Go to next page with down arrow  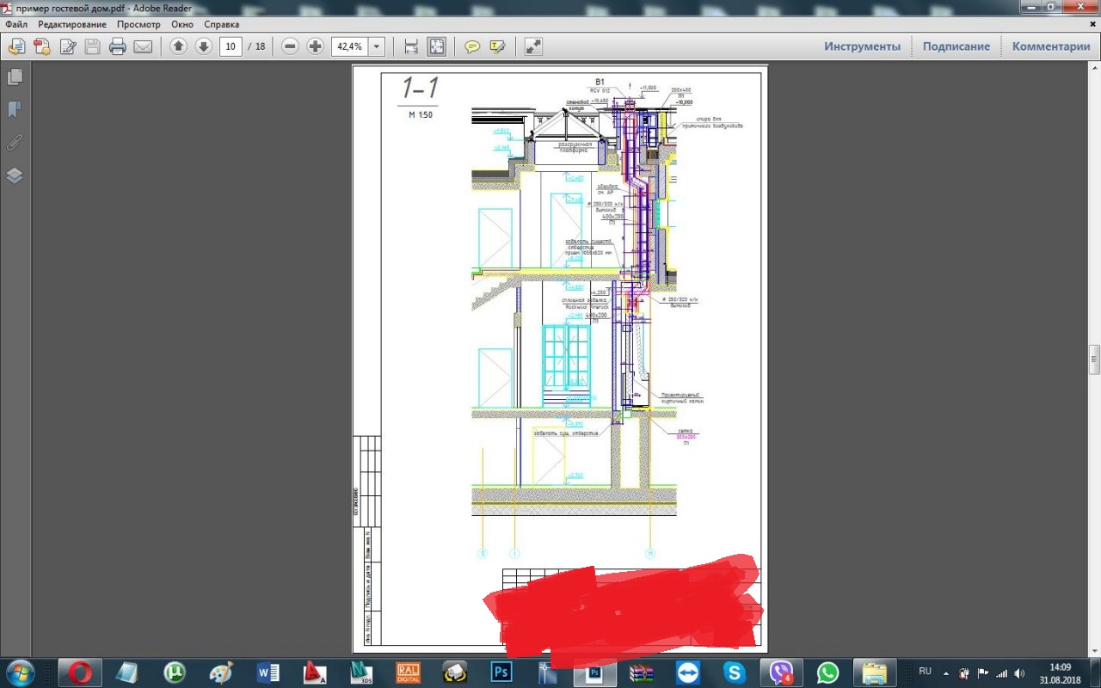(x=204, y=46)
